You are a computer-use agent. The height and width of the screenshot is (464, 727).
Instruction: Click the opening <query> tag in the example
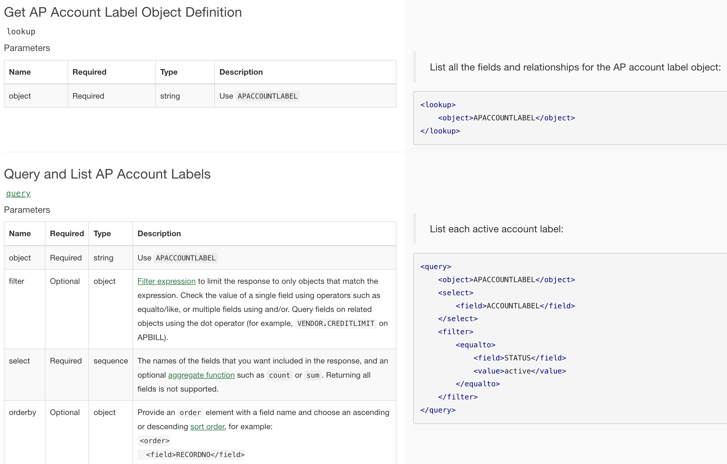tap(436, 267)
